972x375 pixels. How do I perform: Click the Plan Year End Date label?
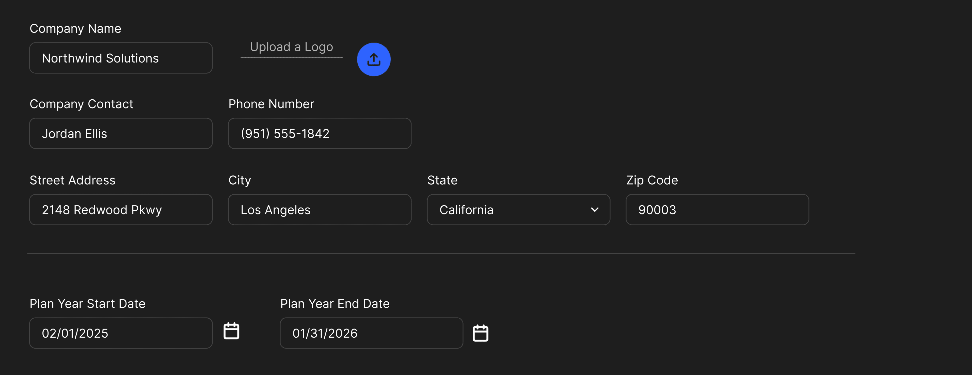[x=335, y=304]
